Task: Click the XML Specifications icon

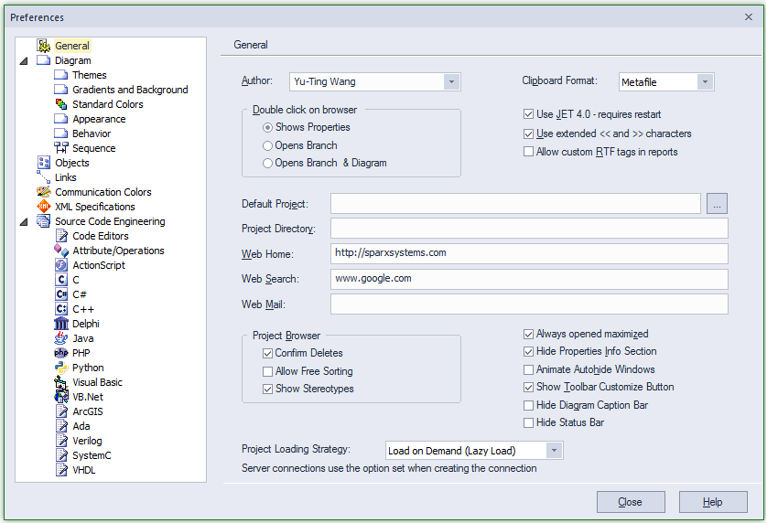Action: click(44, 207)
